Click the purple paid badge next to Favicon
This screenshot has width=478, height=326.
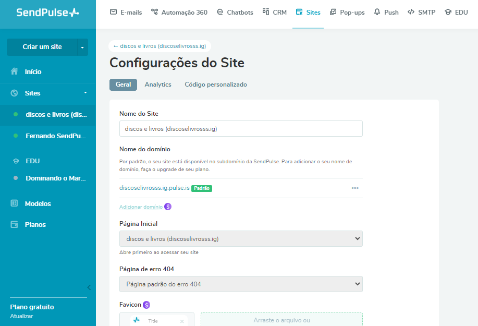coord(146,305)
